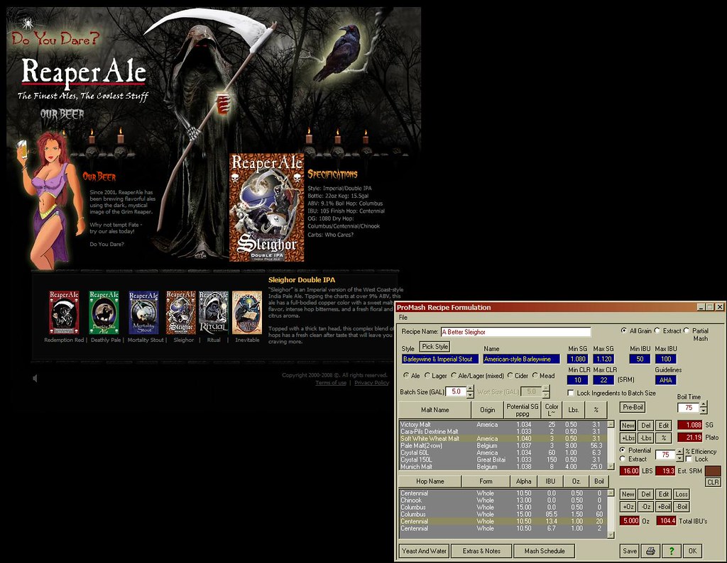Select the All Grain recipe type
This screenshot has height=563, width=727.
[x=624, y=330]
